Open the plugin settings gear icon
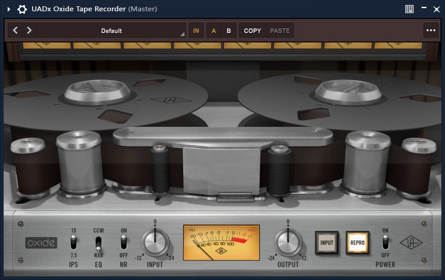 (22, 9)
